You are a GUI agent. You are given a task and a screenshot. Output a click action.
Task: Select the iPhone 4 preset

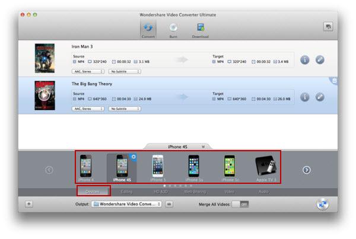coord(86,168)
